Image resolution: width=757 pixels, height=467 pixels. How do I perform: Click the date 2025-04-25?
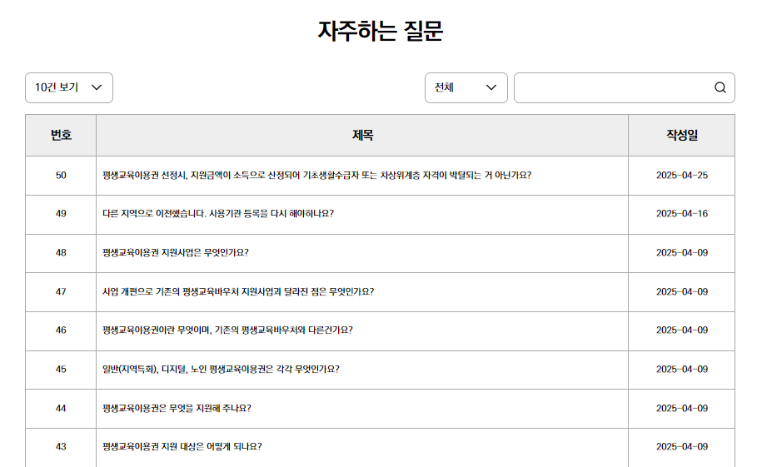coord(682,176)
